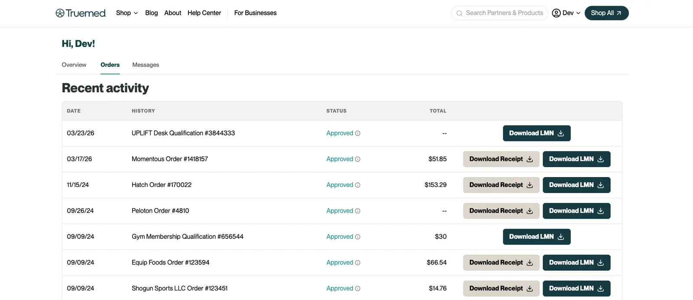
Task: Click info icon beside Shogun Sports Approved status
Action: [358, 289]
